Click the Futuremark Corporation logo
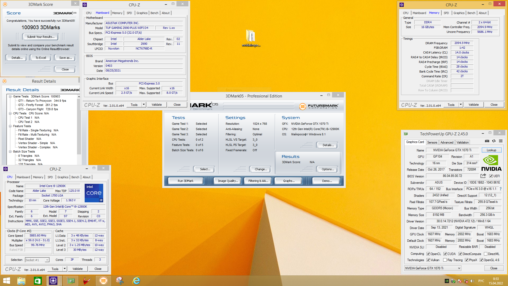This screenshot has height=286, width=508. coord(319,106)
